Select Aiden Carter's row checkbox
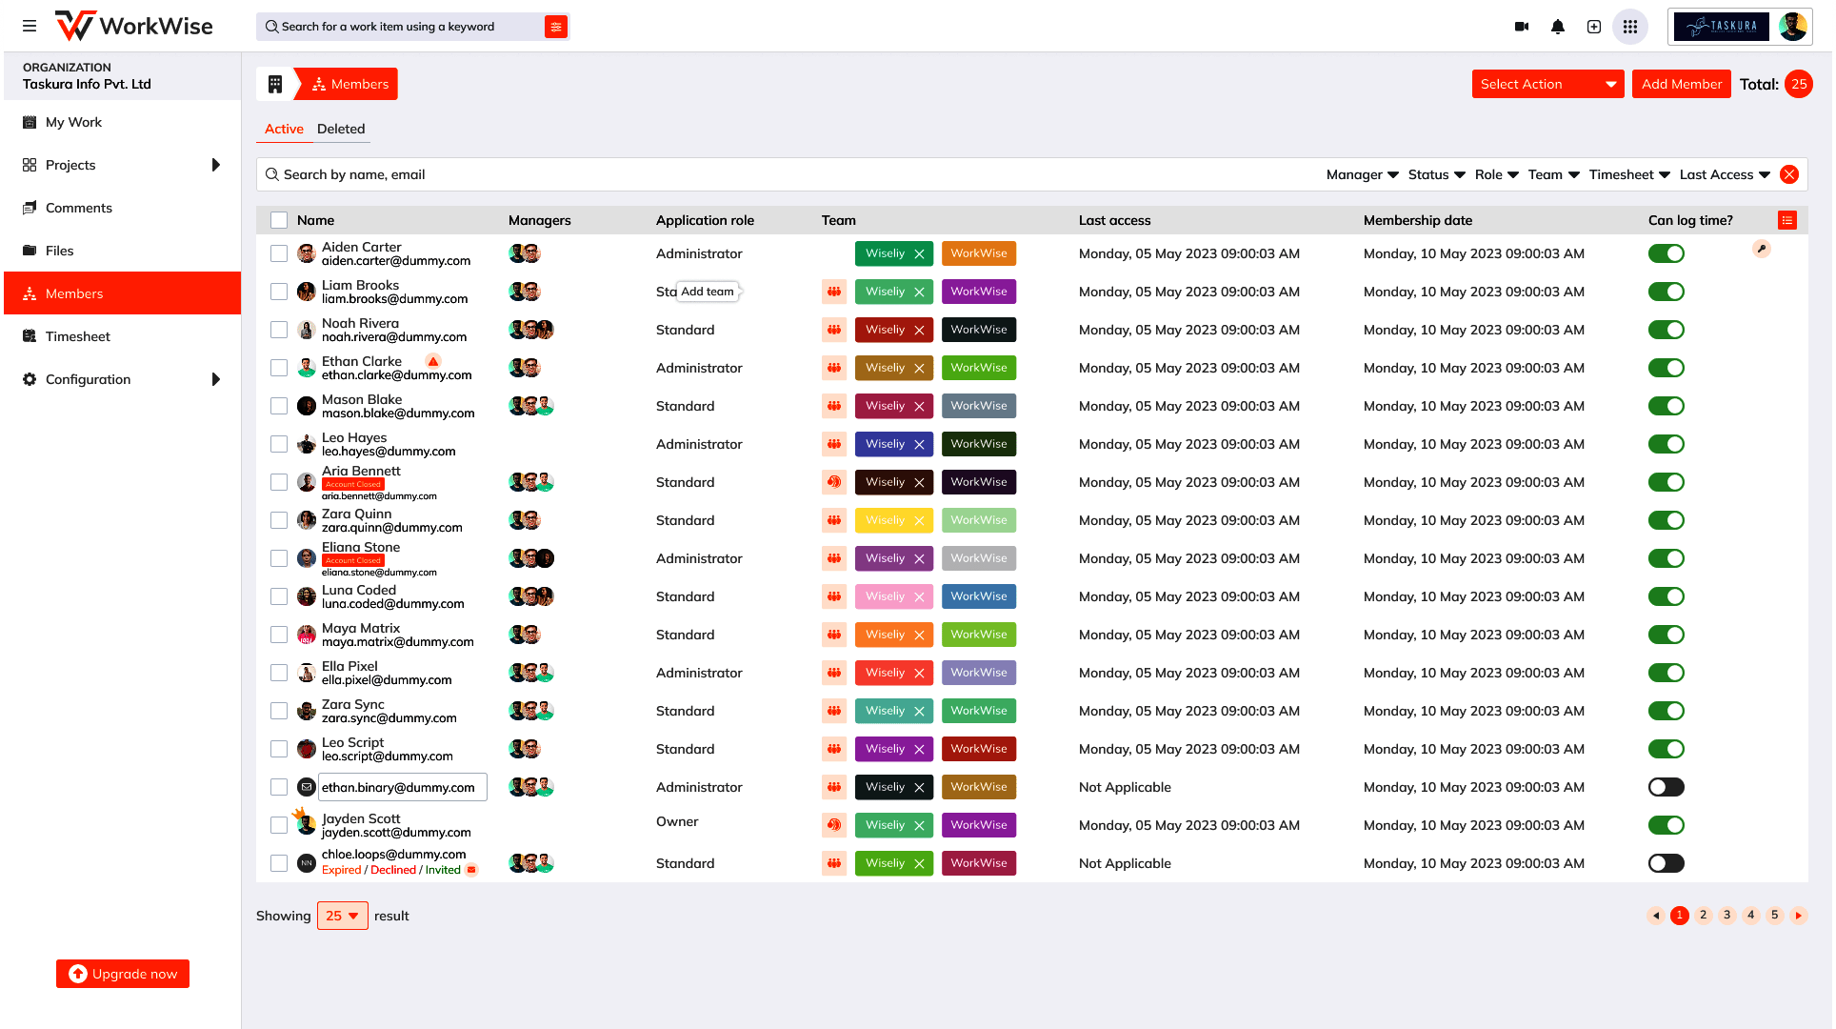 [279, 253]
